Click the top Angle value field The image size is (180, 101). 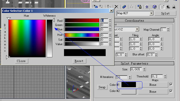(154, 39)
